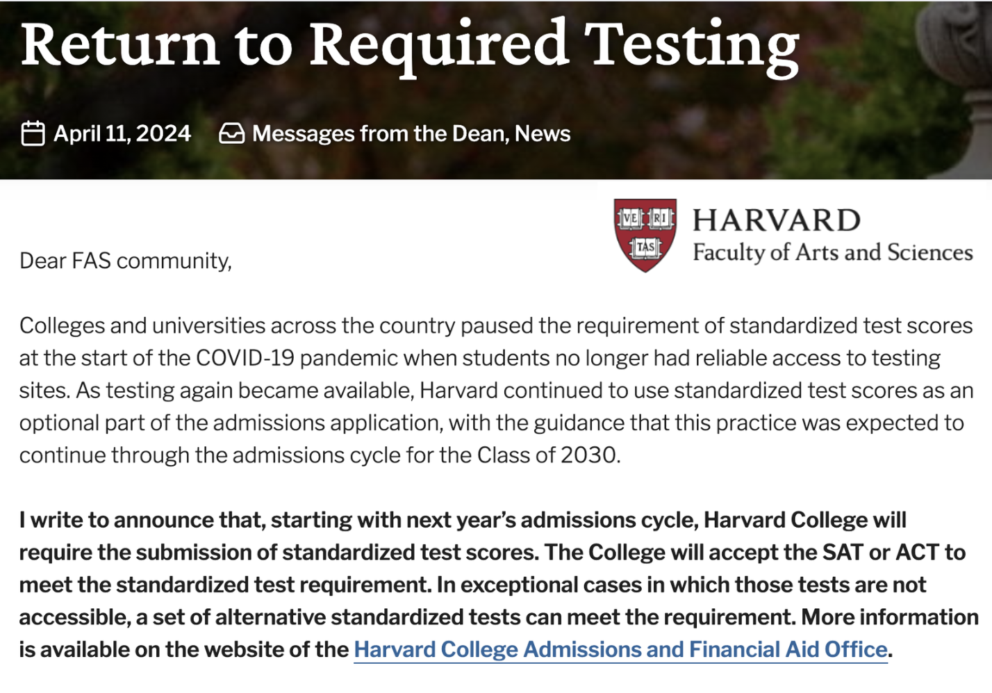992x693 pixels.
Task: Click the calendar icon beside the date
Action: pyautogui.click(x=33, y=133)
